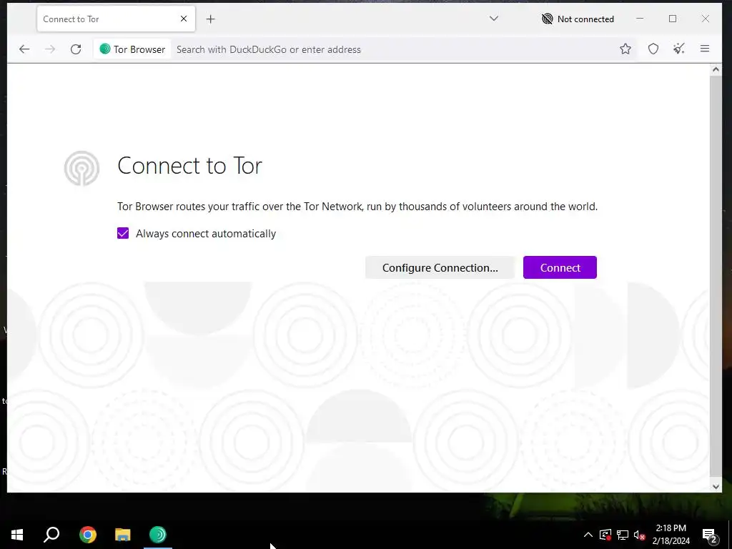Screen dimensions: 732x549
Task: Bookmark this page with star icon
Action: pyautogui.click(x=625, y=49)
